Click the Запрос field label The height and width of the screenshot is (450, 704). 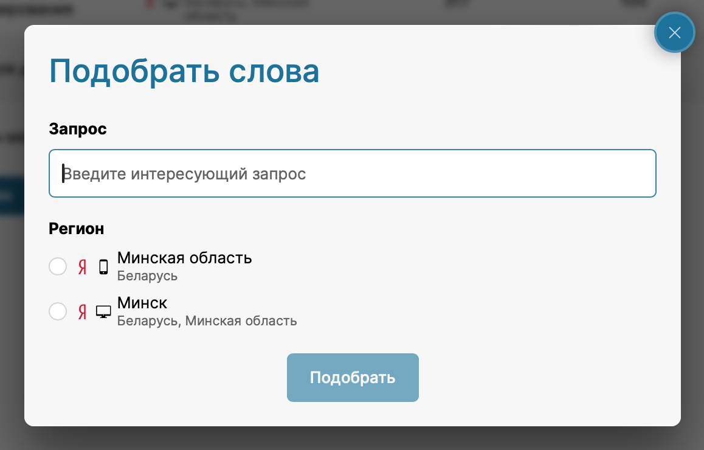click(78, 129)
